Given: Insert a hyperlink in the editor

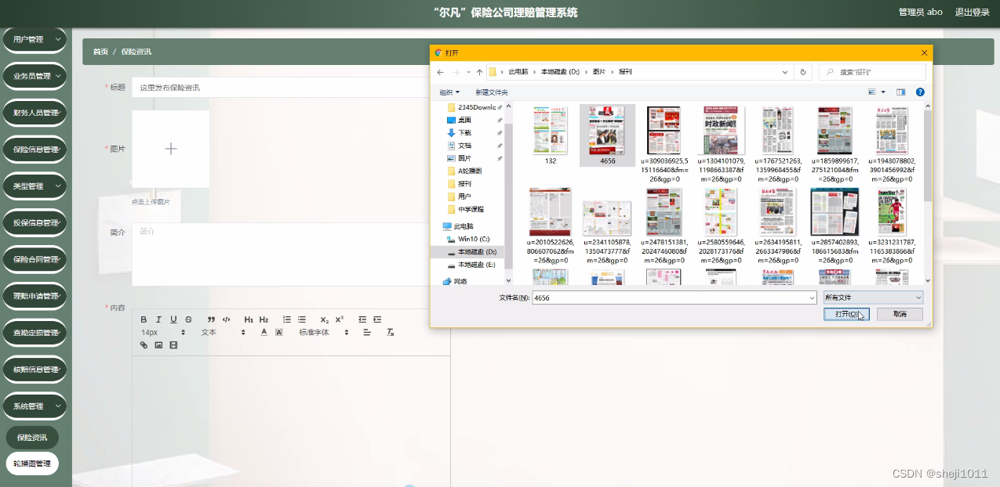Looking at the screenshot, I should (x=144, y=345).
